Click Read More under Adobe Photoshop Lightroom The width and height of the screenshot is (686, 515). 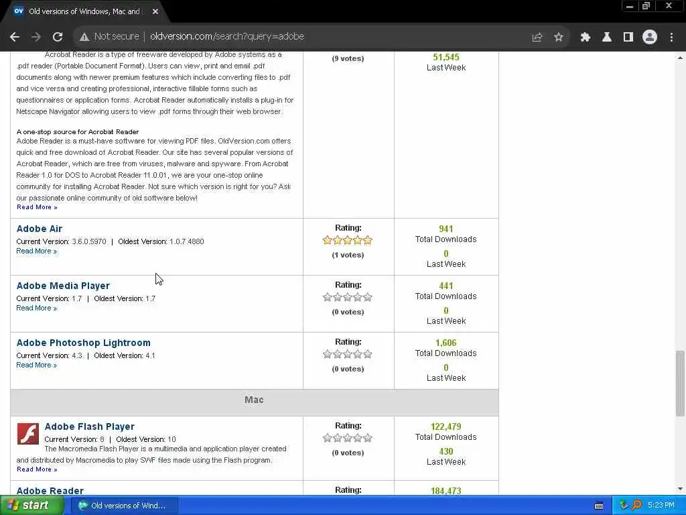(36, 365)
